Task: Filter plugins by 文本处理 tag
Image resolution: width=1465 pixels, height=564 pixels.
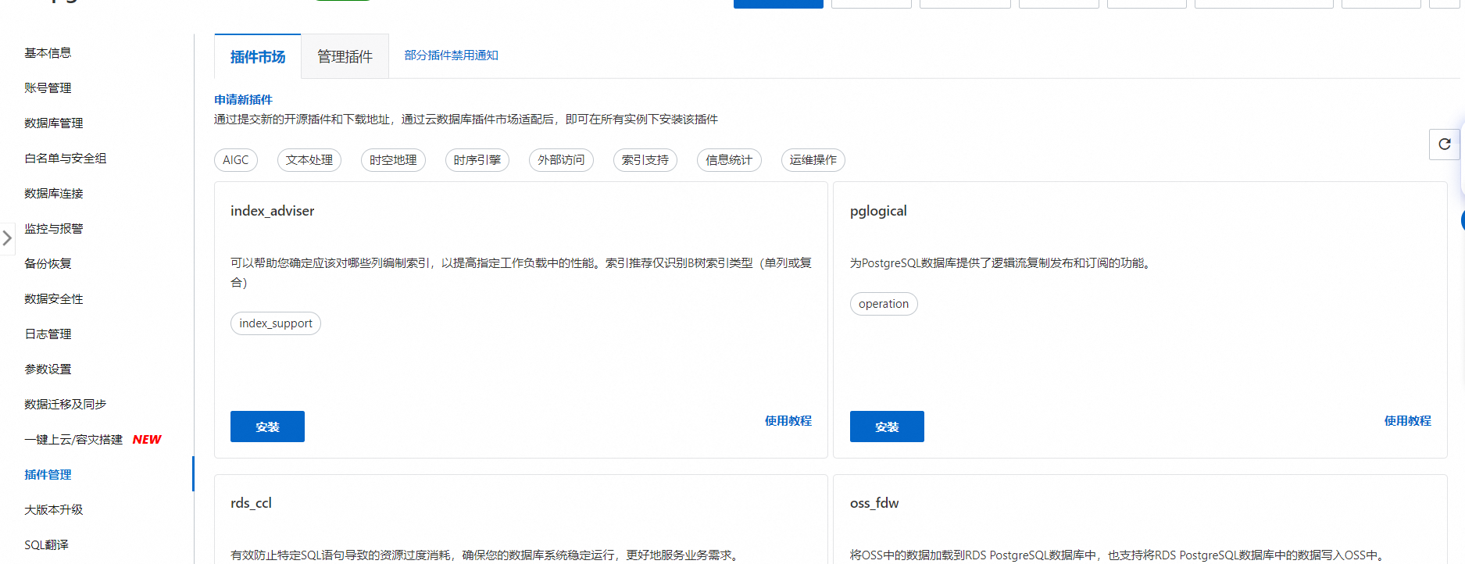Action: coord(309,160)
